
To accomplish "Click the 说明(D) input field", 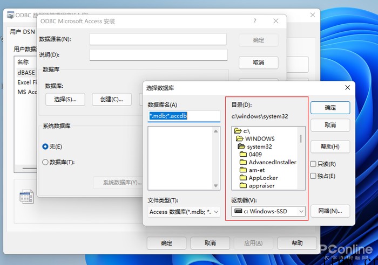I will pos(158,55).
